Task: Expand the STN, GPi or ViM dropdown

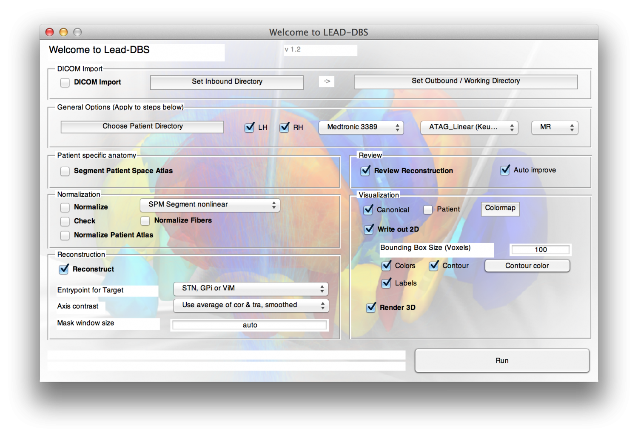Action: pyautogui.click(x=251, y=289)
